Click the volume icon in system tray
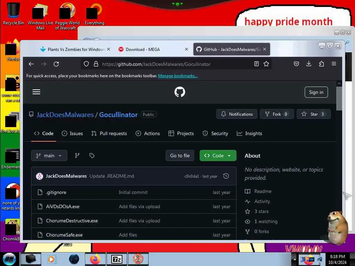The image size is (355, 266). (320, 259)
